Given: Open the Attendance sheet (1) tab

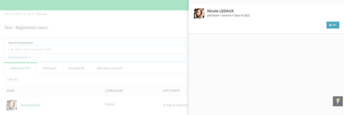Looking at the screenshot, I should 110,68.
